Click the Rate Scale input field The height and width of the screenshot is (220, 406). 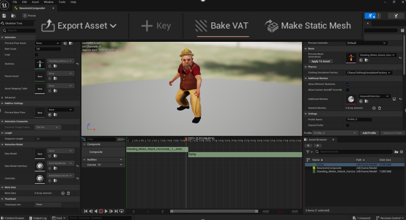click(47, 49)
